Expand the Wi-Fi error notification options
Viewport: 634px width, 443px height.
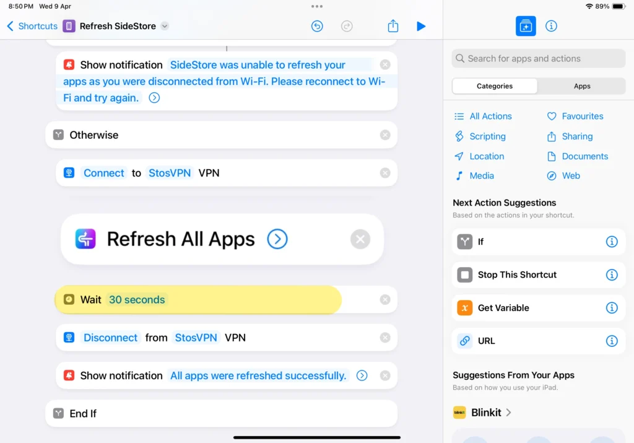[154, 98]
